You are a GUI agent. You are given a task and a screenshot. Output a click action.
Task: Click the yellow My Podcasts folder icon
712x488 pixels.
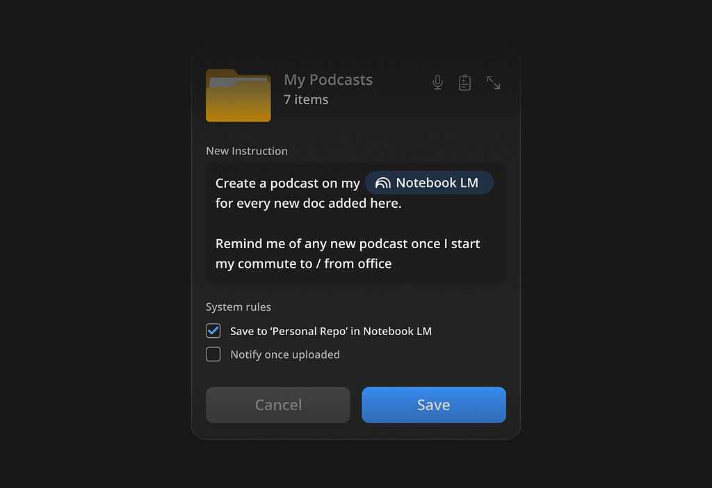tap(238, 95)
